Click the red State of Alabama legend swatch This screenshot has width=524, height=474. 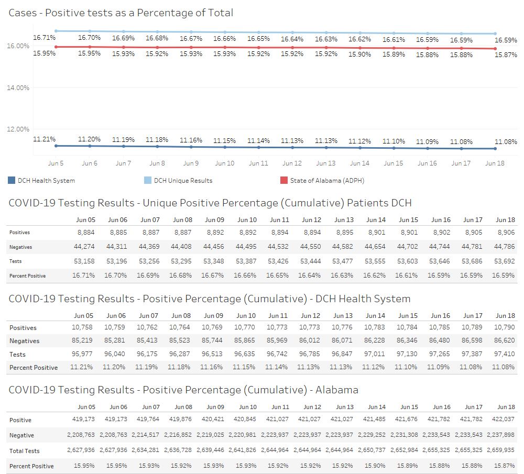coord(283,180)
